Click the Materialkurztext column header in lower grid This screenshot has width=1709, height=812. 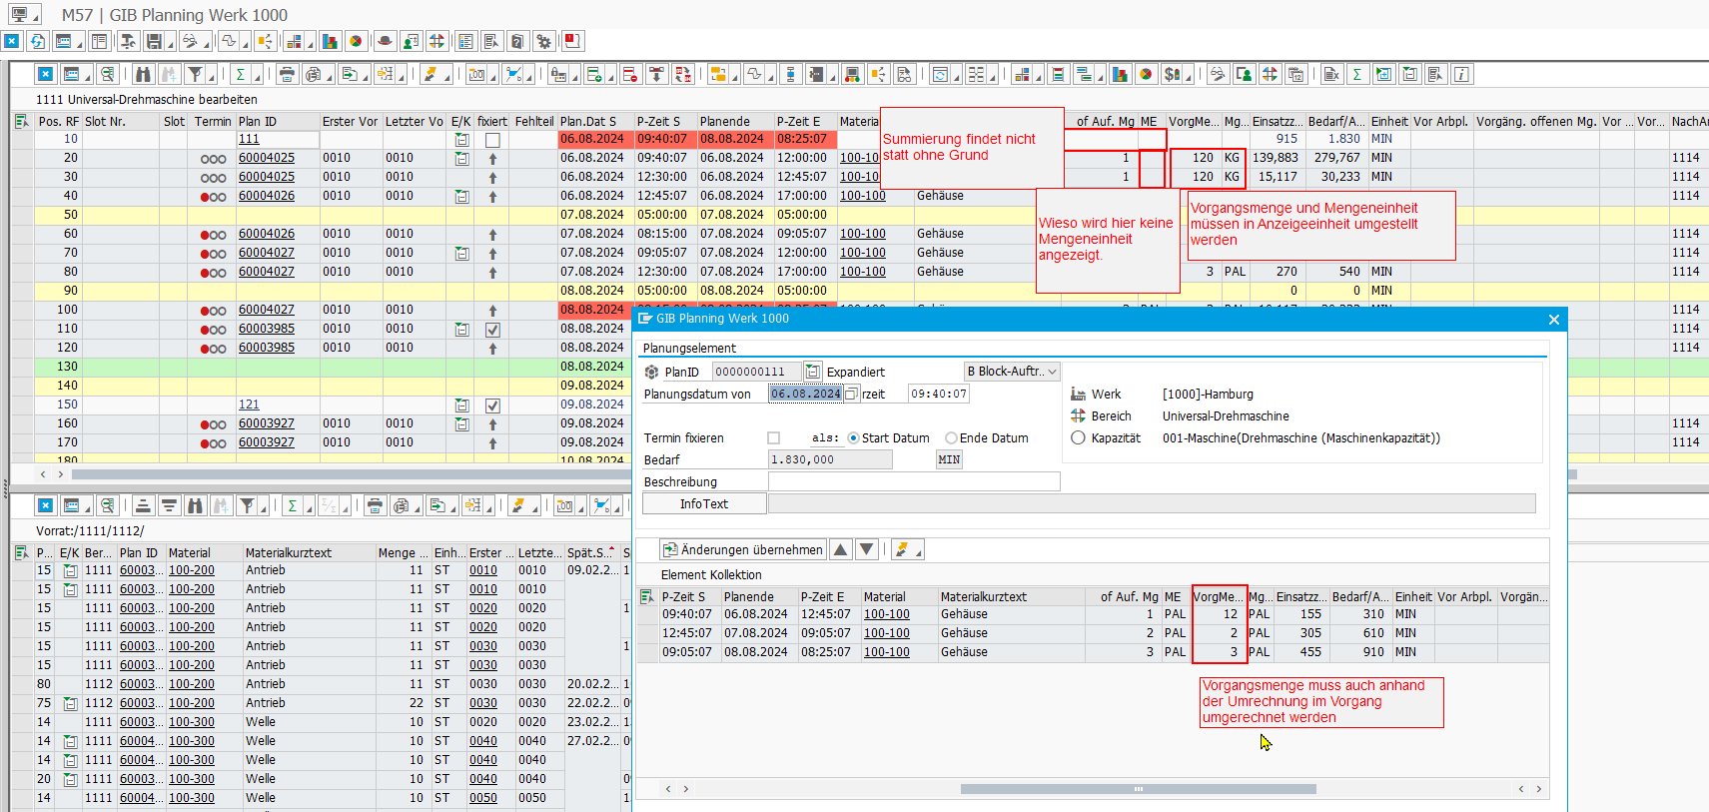tap(288, 552)
